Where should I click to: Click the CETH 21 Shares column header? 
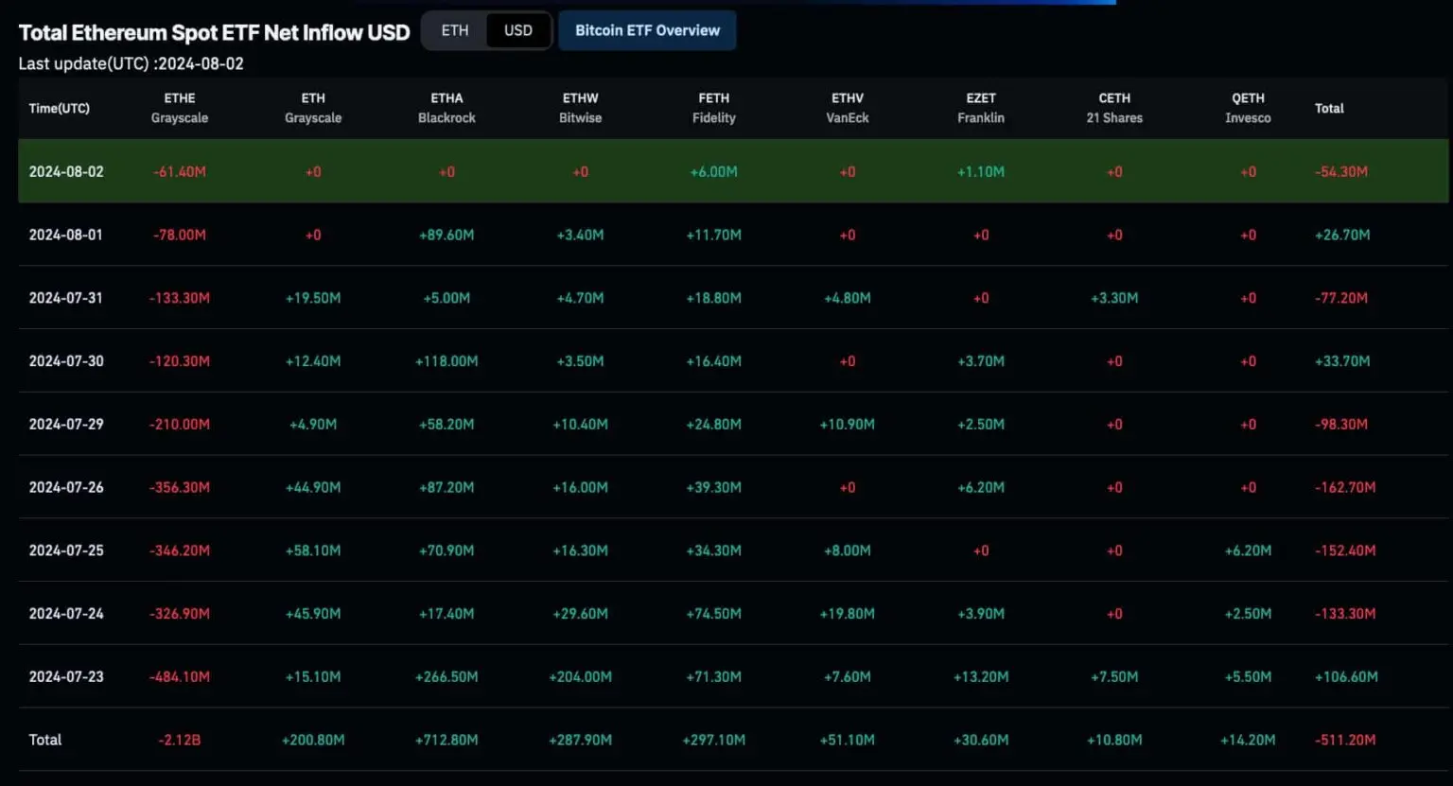click(x=1114, y=108)
